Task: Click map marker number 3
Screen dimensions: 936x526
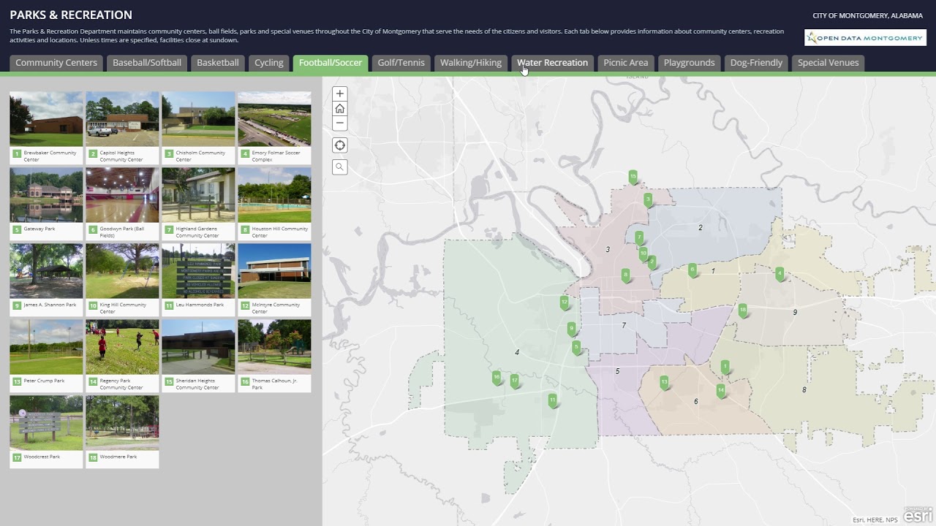Action: click(648, 199)
